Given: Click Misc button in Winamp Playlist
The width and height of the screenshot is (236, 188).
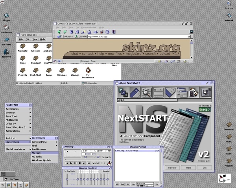Looking at the screenshot, I should (133, 184).
